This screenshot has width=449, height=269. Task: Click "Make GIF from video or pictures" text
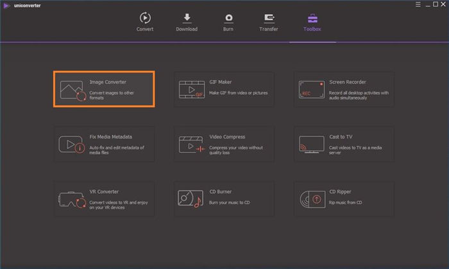(x=239, y=93)
